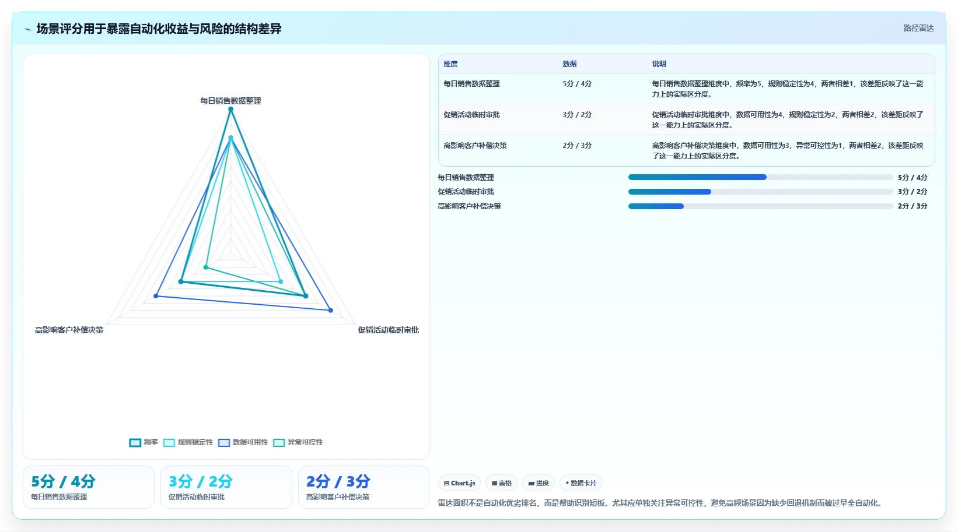Click the 说明 column header
The height and width of the screenshot is (532, 958).
(659, 64)
